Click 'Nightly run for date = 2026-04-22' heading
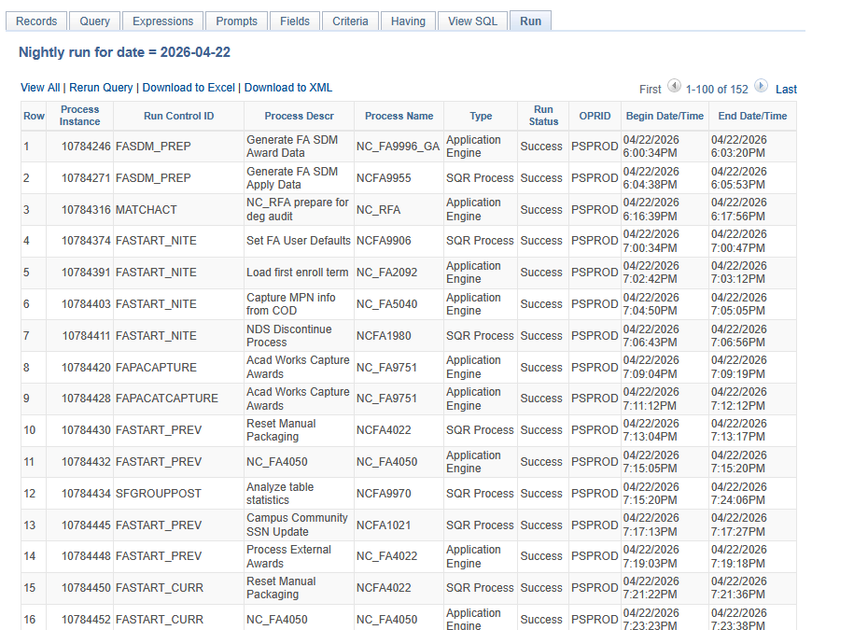Viewport: 868px width, 630px height. (x=124, y=52)
